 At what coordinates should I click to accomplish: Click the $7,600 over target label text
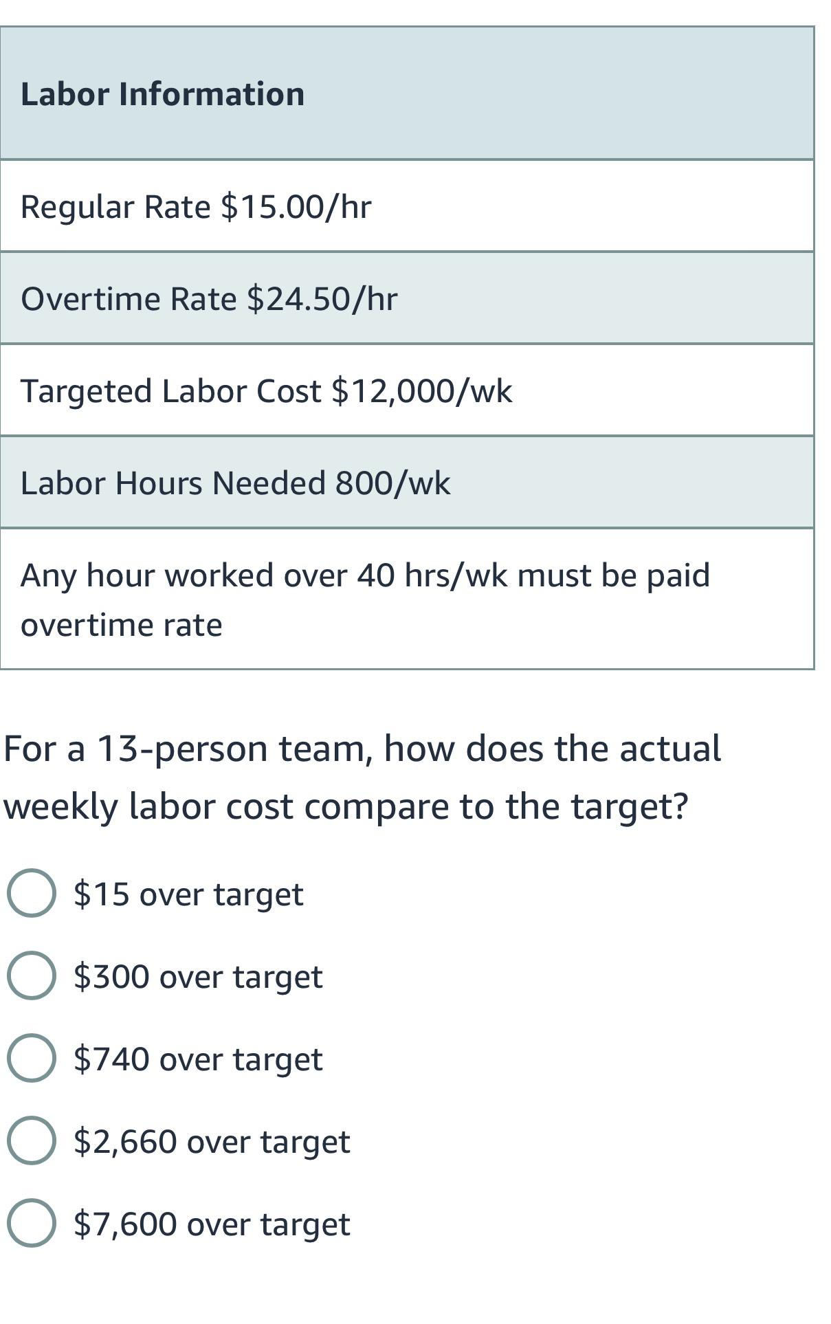click(x=210, y=1222)
